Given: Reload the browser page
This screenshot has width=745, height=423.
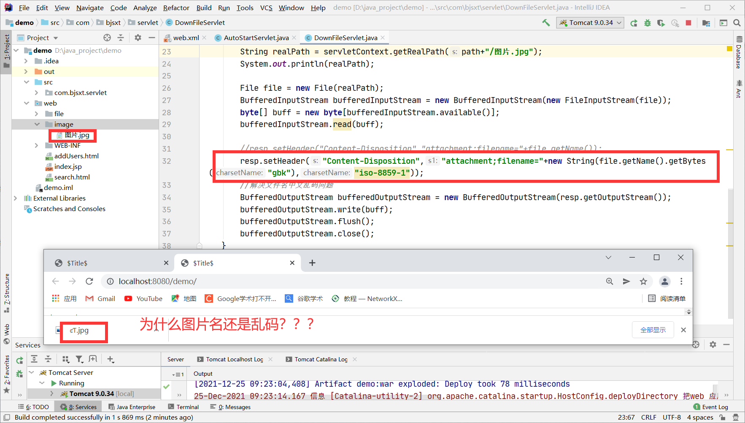Looking at the screenshot, I should tap(89, 281).
